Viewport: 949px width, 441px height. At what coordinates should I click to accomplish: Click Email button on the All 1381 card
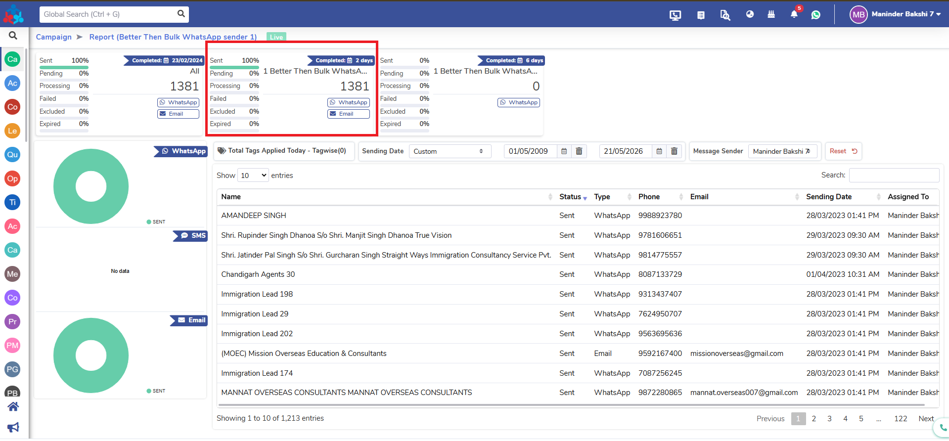click(x=178, y=114)
